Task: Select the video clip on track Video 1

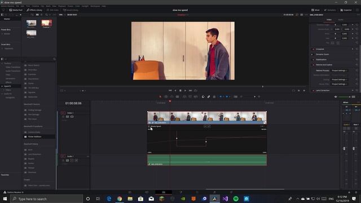Action: [x=207, y=118]
